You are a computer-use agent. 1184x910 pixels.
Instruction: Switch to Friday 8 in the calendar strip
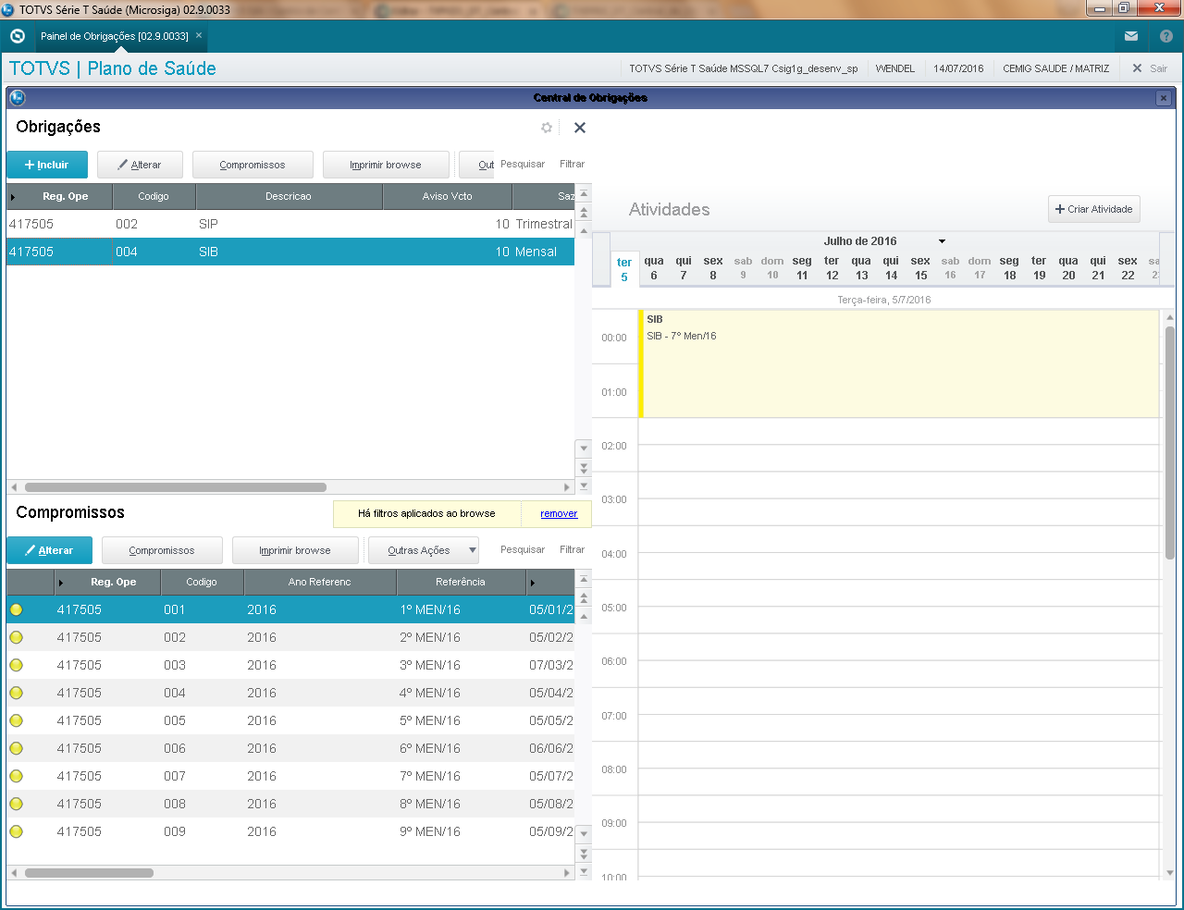(713, 268)
